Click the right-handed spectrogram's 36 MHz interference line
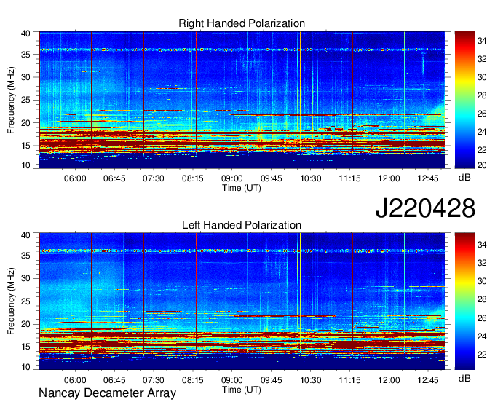Screen dimensions: 495x402 tap(242, 50)
